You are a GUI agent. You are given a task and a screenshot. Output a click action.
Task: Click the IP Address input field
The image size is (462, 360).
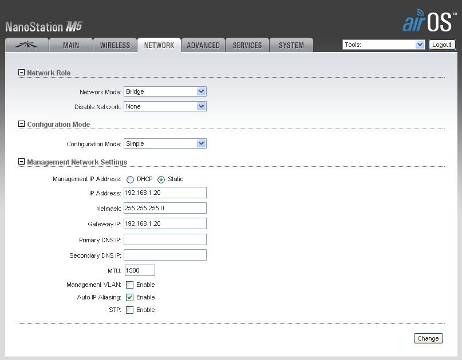click(165, 193)
